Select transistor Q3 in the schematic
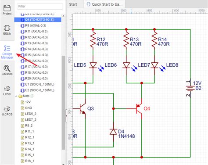This screenshot has height=165, width=208. point(82,108)
